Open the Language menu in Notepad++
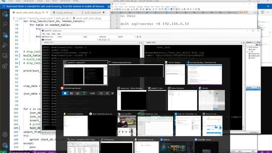 (139, 7)
